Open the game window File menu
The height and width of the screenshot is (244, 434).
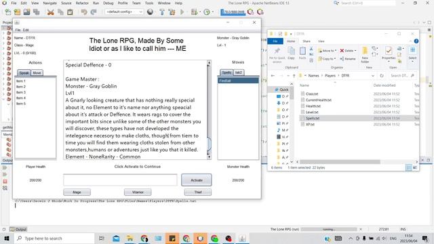[18, 30]
